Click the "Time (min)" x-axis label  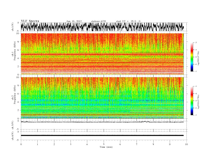click(106, 147)
